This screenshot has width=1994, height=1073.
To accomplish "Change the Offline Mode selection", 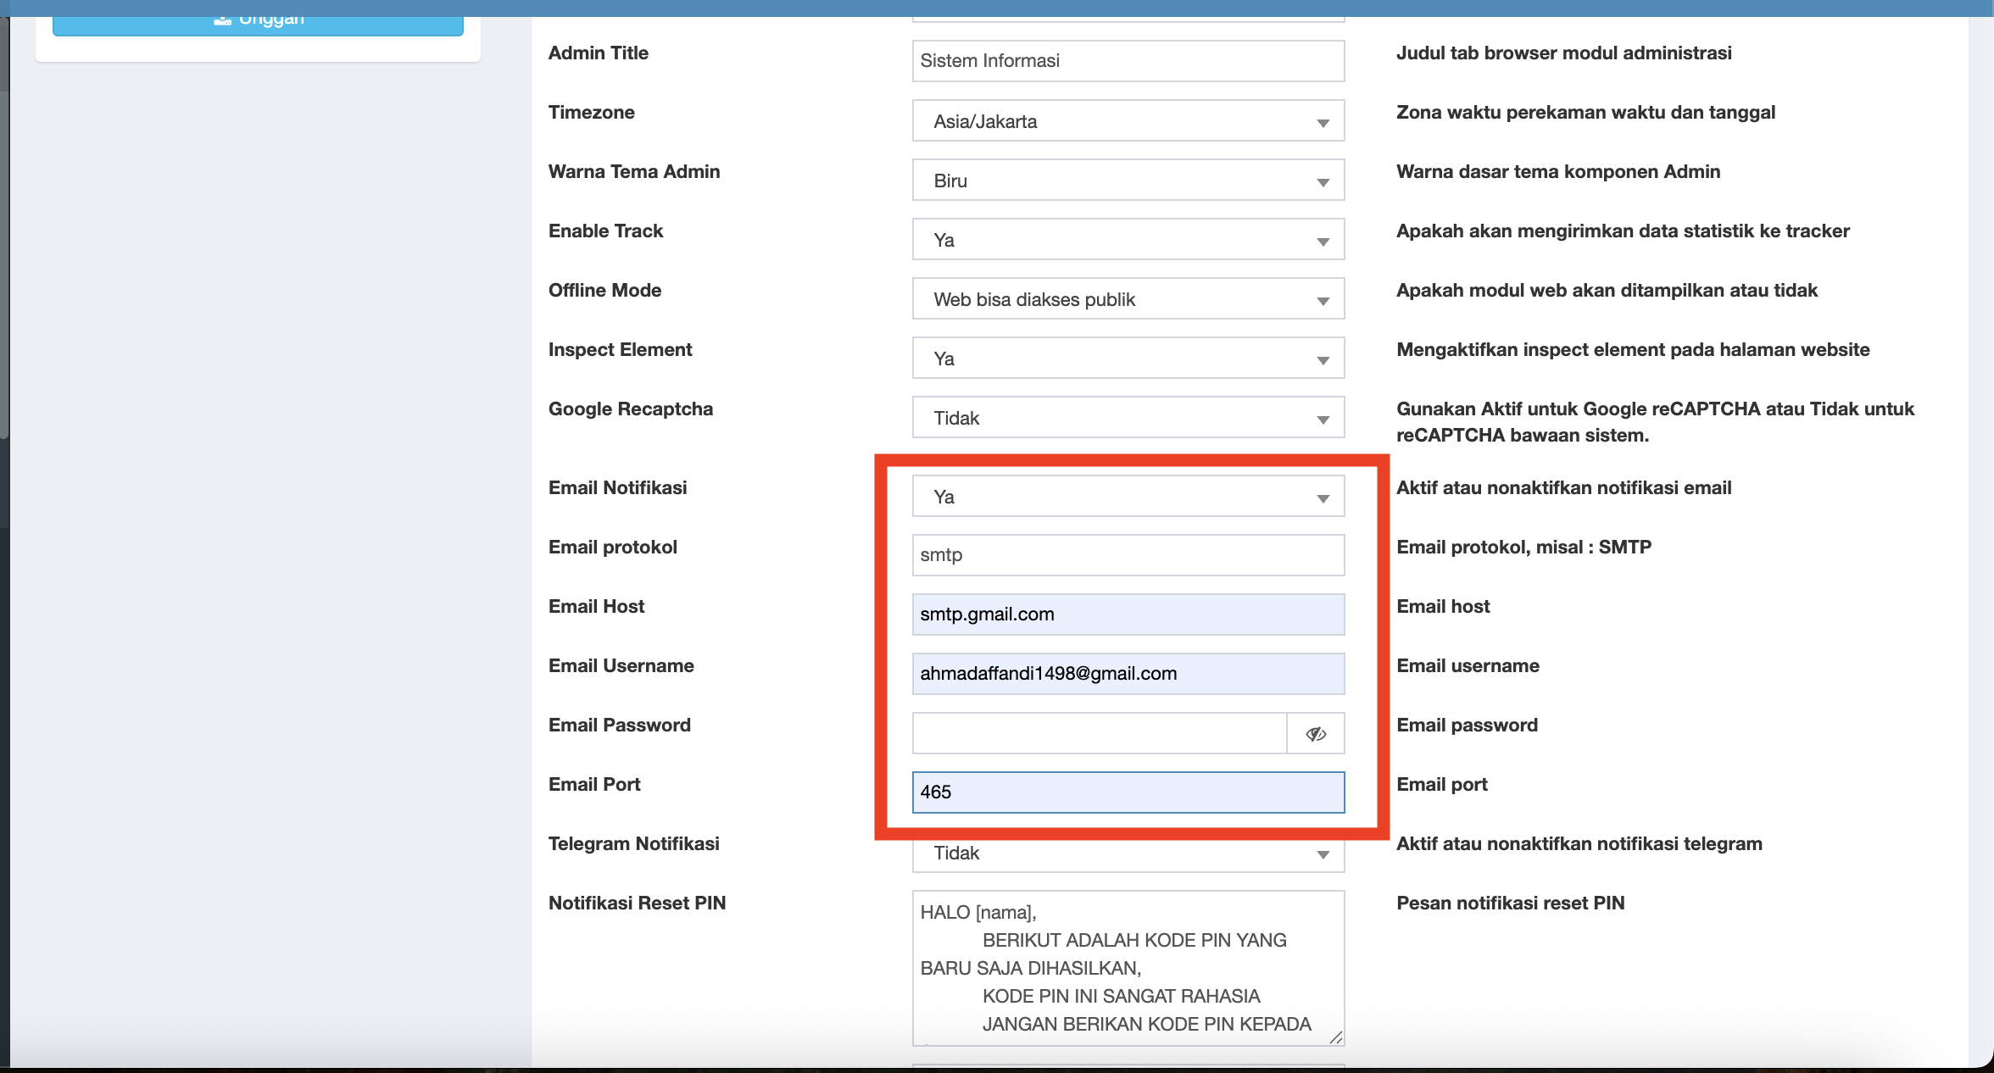I will 1127,299.
